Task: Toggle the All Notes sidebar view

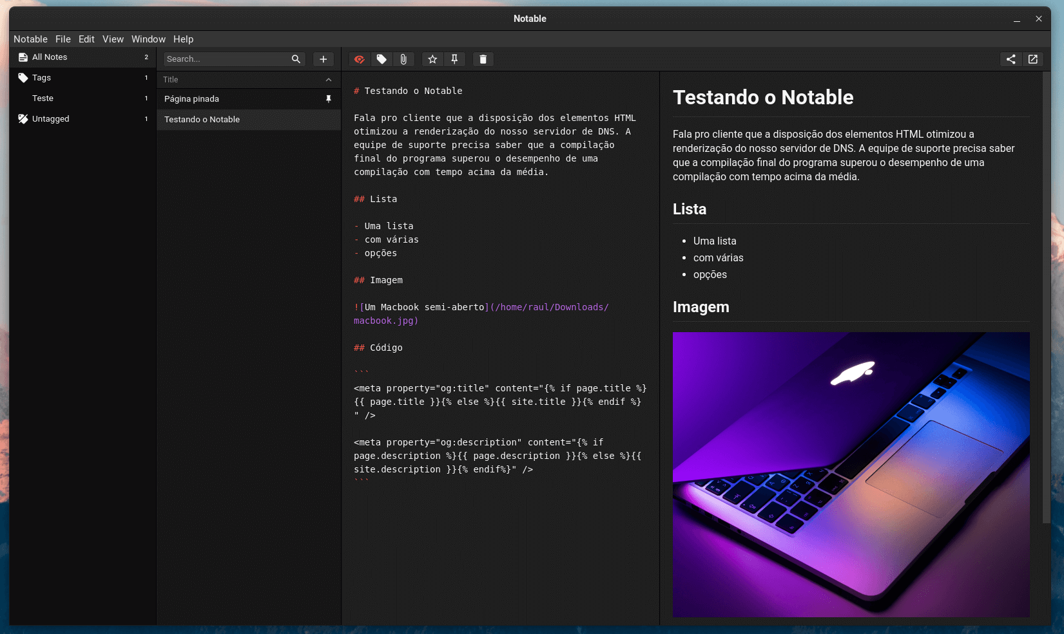Action: [49, 57]
